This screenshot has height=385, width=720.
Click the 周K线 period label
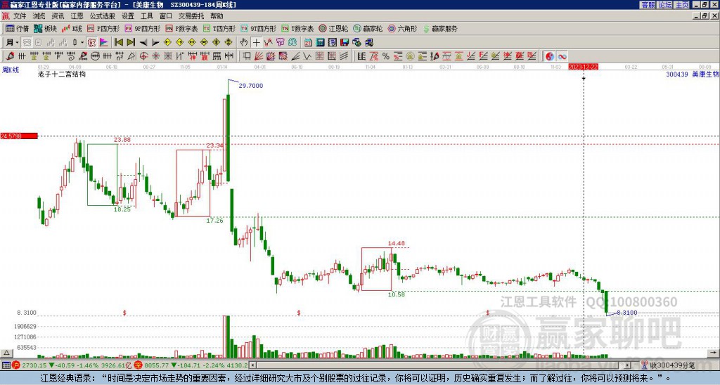(11, 70)
